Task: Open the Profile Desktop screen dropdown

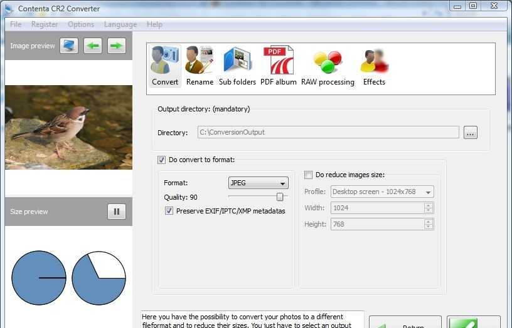Action: coord(382,192)
